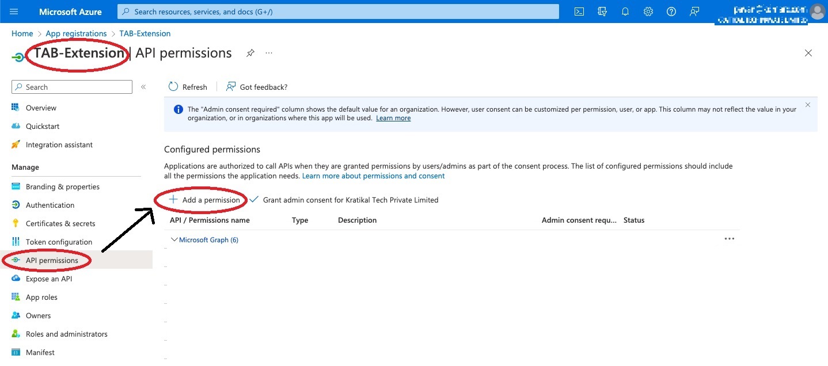Select API permissions in the sidebar
Viewport: 828px width, 366px height.
pyautogui.click(x=52, y=260)
